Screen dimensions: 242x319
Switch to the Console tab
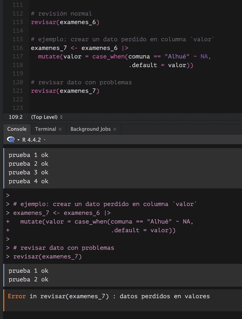click(17, 129)
